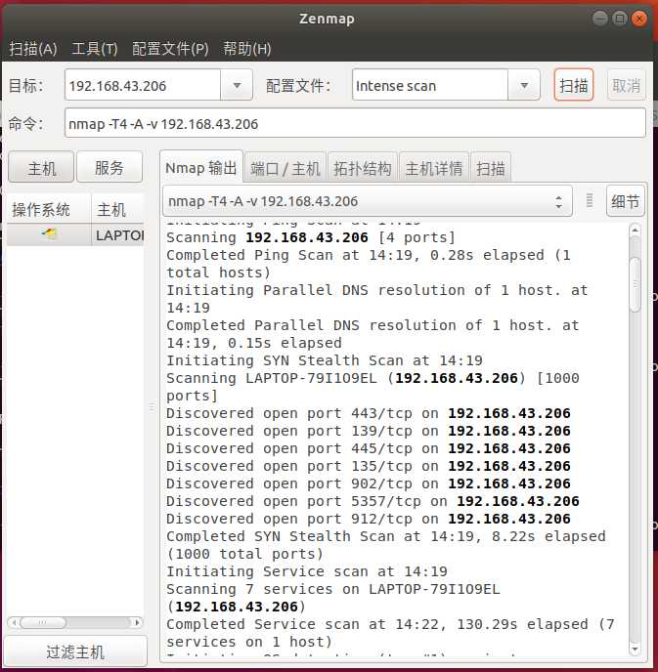This screenshot has width=658, height=672.
Task: Click the target field showing 192.168.43.206
Action: [x=143, y=85]
